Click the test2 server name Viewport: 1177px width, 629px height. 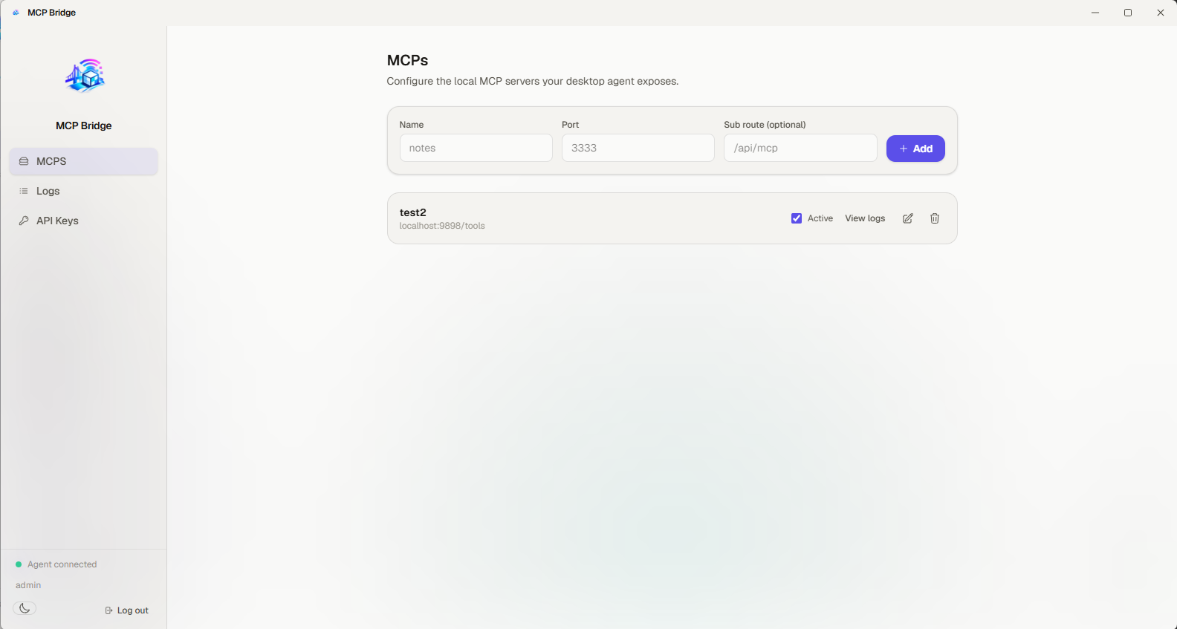[x=413, y=212]
